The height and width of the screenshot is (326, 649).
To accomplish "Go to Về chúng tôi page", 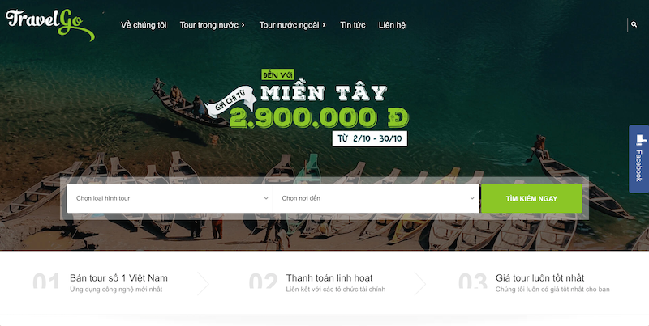I will pyautogui.click(x=144, y=25).
